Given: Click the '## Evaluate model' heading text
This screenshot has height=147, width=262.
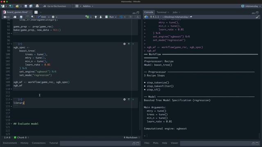Looking at the screenshot, I should (x=26, y=124).
